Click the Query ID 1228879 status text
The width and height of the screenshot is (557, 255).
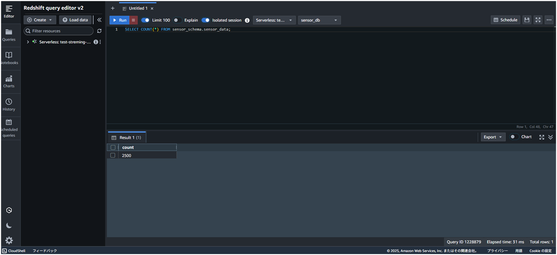coord(464,242)
